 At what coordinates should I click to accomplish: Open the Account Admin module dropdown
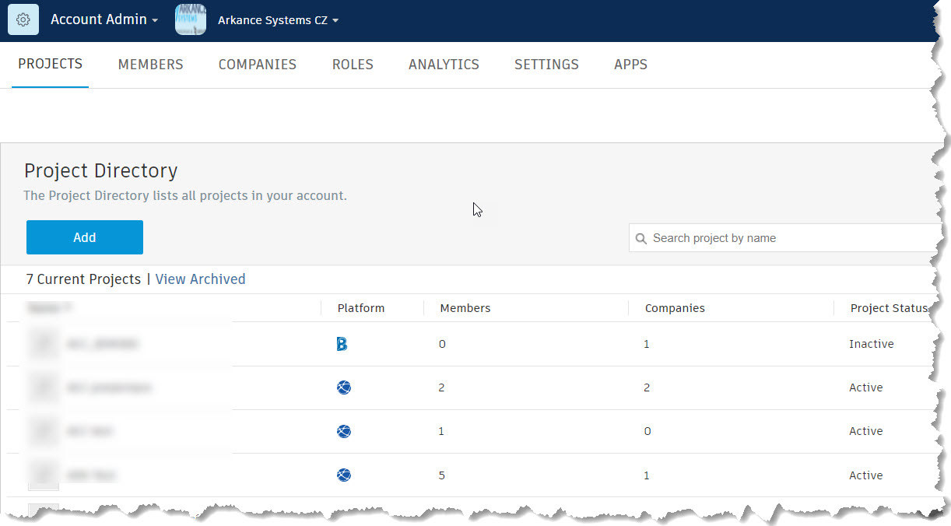click(104, 19)
